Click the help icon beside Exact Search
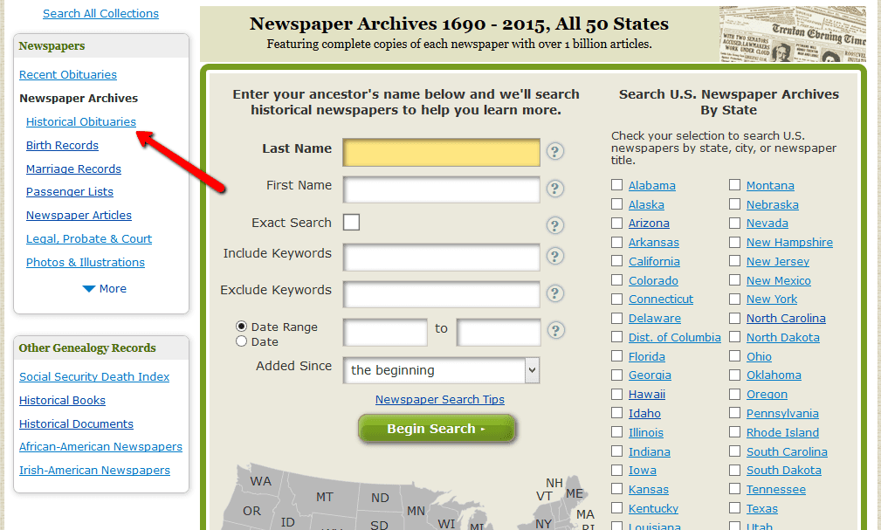 555,225
